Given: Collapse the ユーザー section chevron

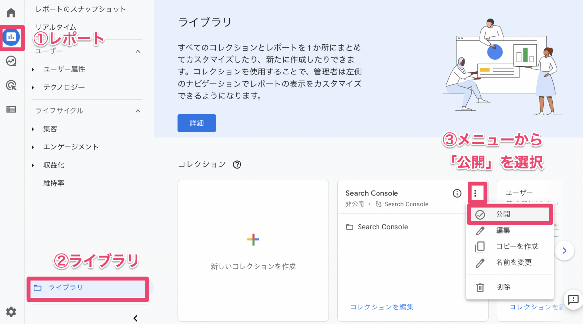Looking at the screenshot, I should pos(137,51).
